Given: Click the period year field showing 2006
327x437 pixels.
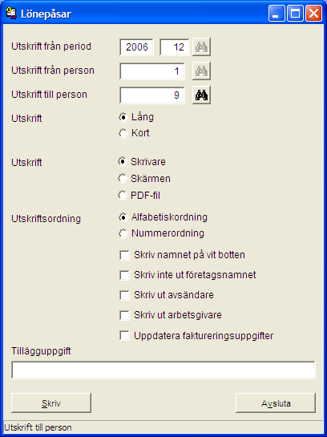Looking at the screenshot, I should [136, 47].
